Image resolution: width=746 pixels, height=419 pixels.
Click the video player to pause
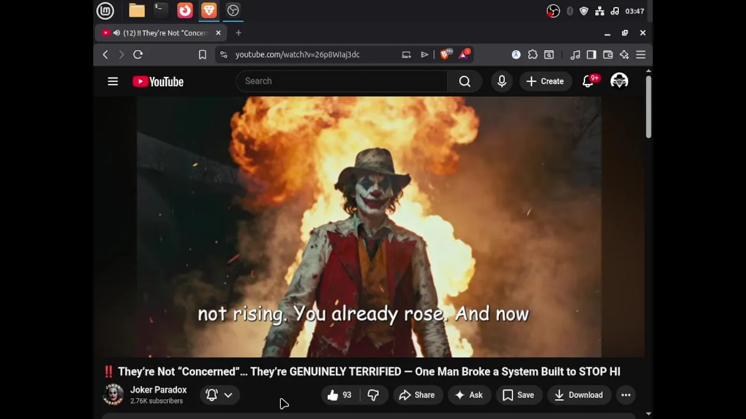[369, 227]
